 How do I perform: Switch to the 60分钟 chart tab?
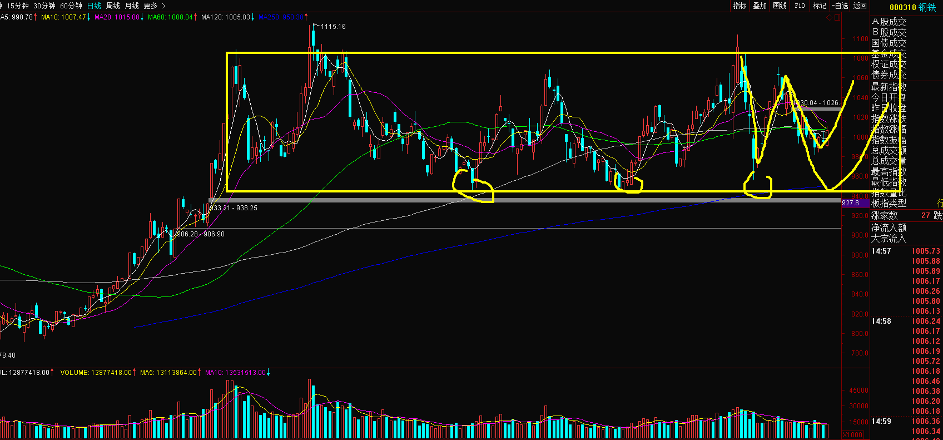[71, 6]
